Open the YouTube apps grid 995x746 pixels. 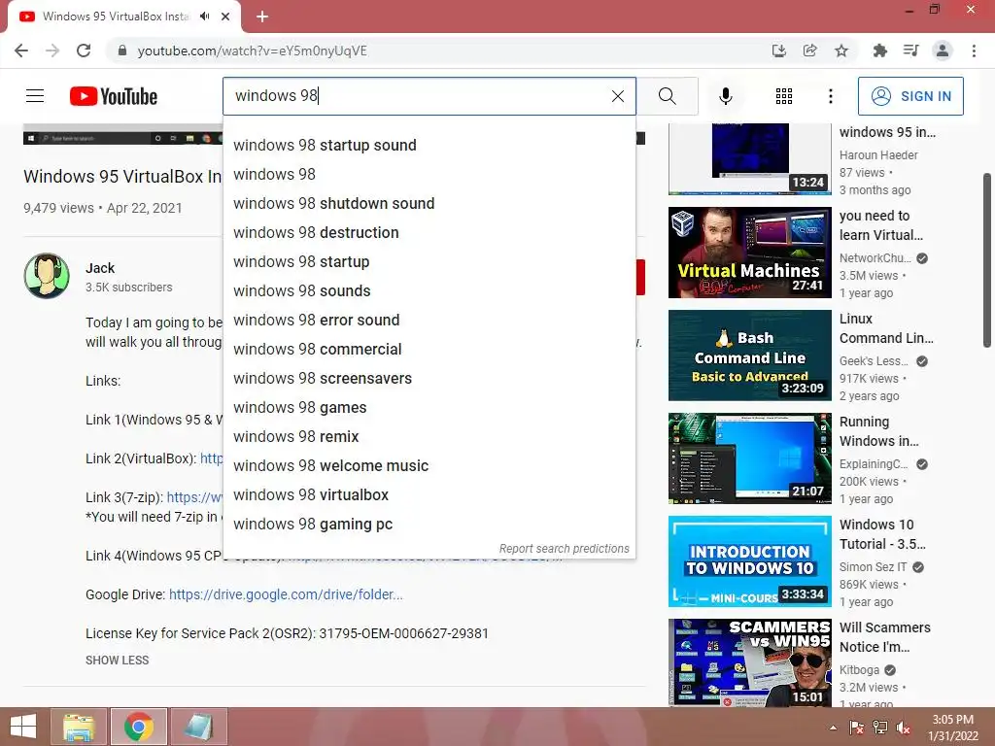click(784, 96)
